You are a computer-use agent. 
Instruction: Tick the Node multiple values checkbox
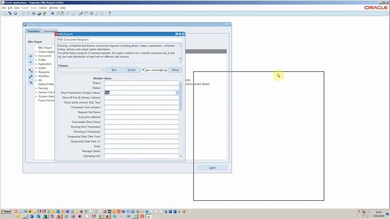[x=102, y=146]
